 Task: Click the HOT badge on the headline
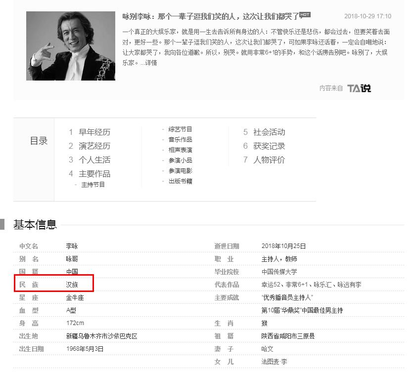coord(305,14)
